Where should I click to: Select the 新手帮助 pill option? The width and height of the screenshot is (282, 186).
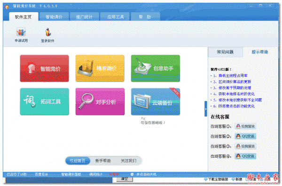(103, 161)
